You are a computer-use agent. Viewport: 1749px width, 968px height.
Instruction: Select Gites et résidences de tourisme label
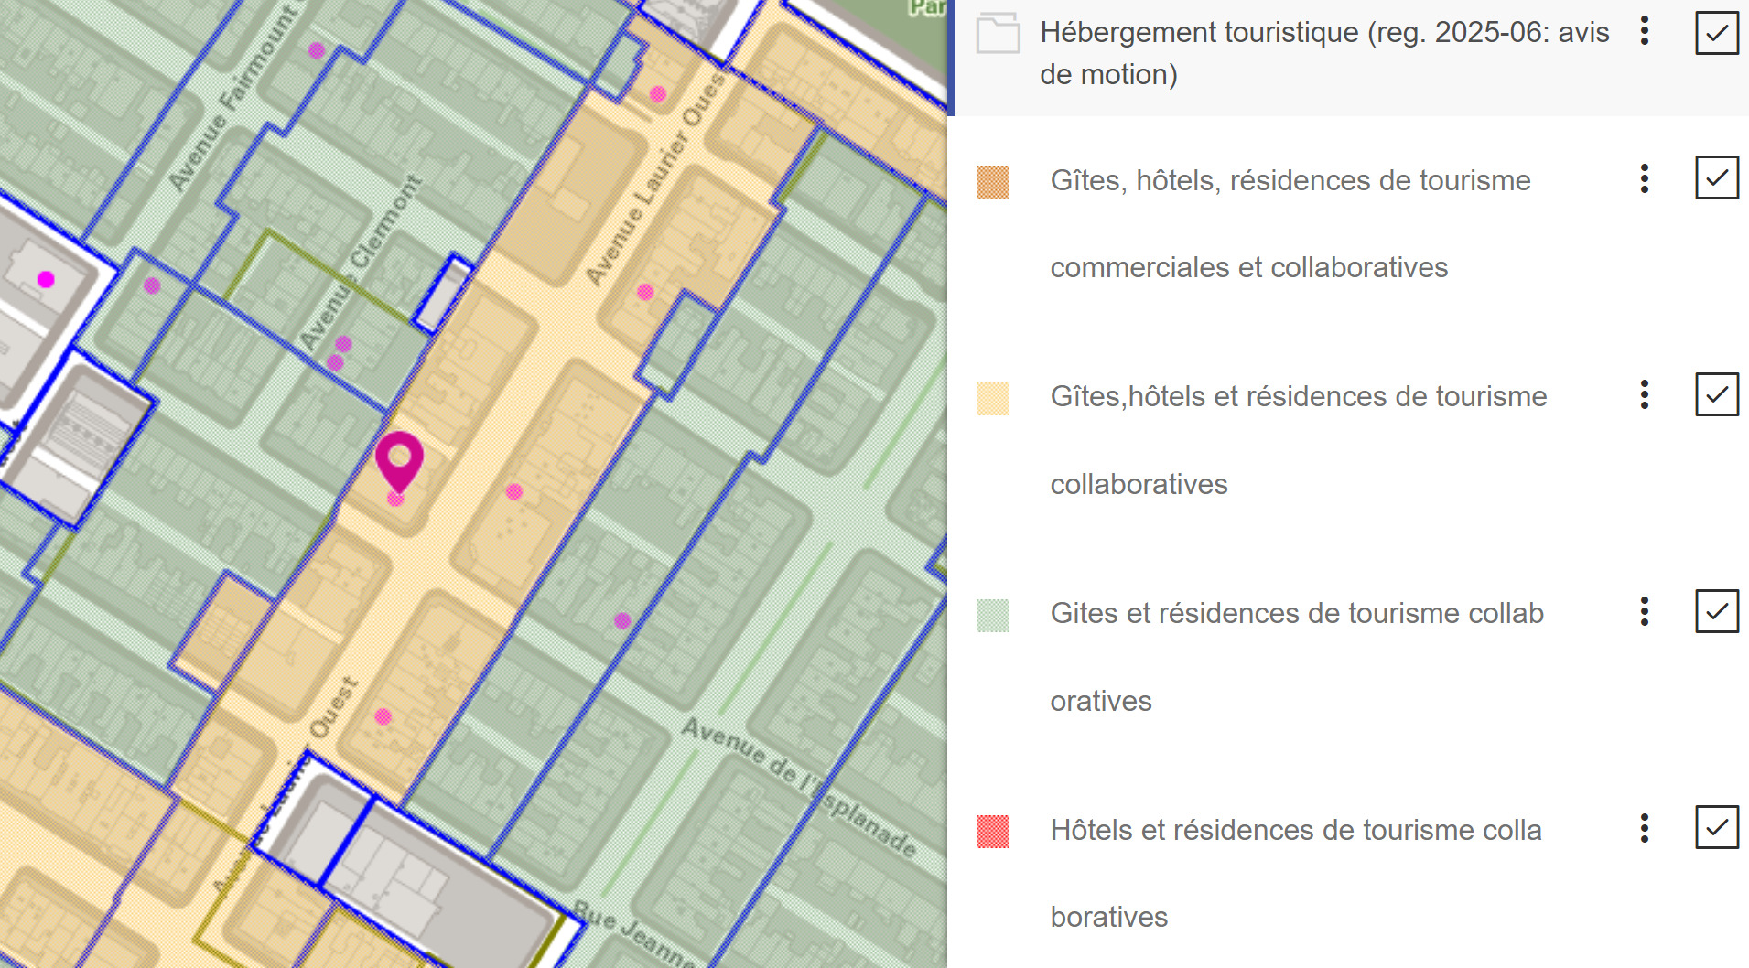tap(1297, 657)
